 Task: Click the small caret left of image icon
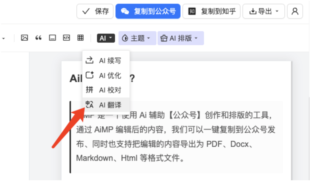click(4, 38)
